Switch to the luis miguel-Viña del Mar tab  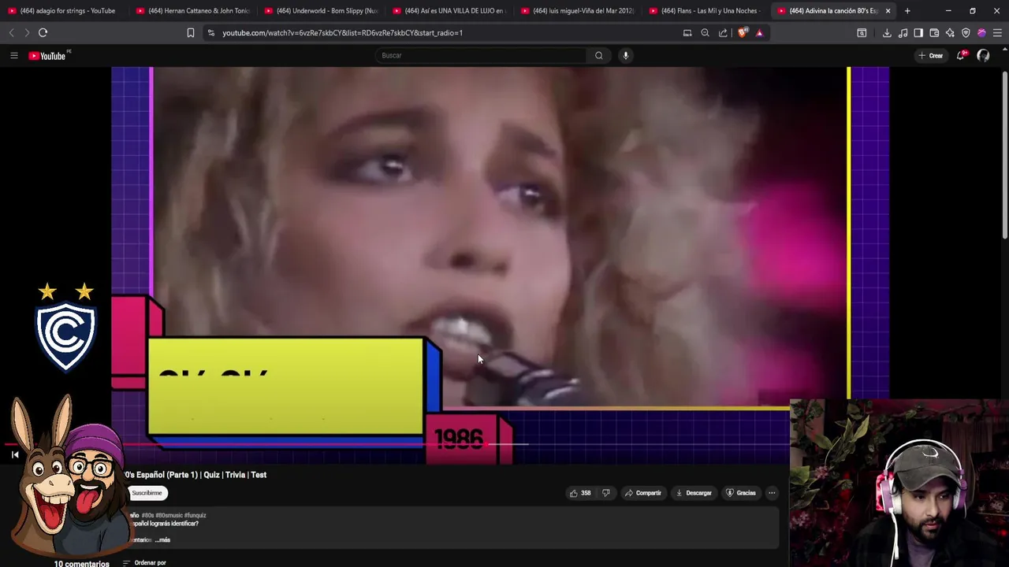pos(578,11)
